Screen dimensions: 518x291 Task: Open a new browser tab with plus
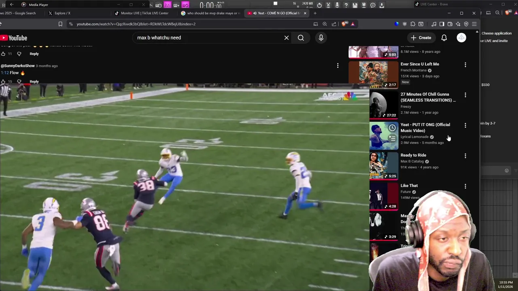coord(315,13)
